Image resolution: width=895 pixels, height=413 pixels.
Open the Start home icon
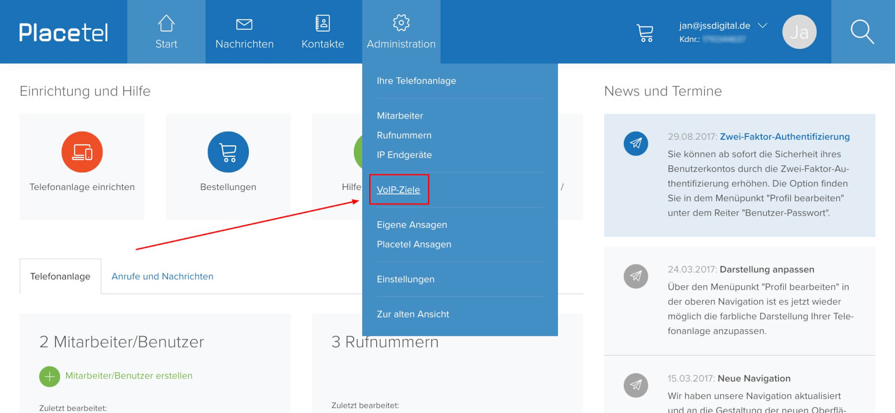(x=166, y=23)
